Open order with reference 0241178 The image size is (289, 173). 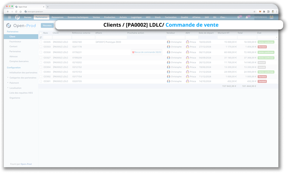(x=77, y=47)
